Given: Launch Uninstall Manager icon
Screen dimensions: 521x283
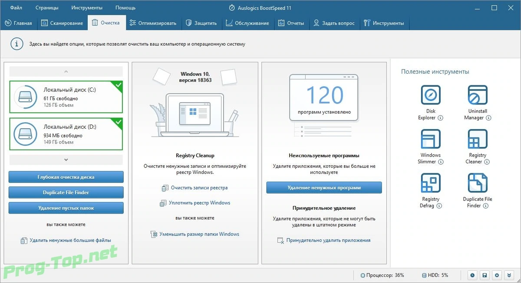Looking at the screenshot, I should 478,95.
